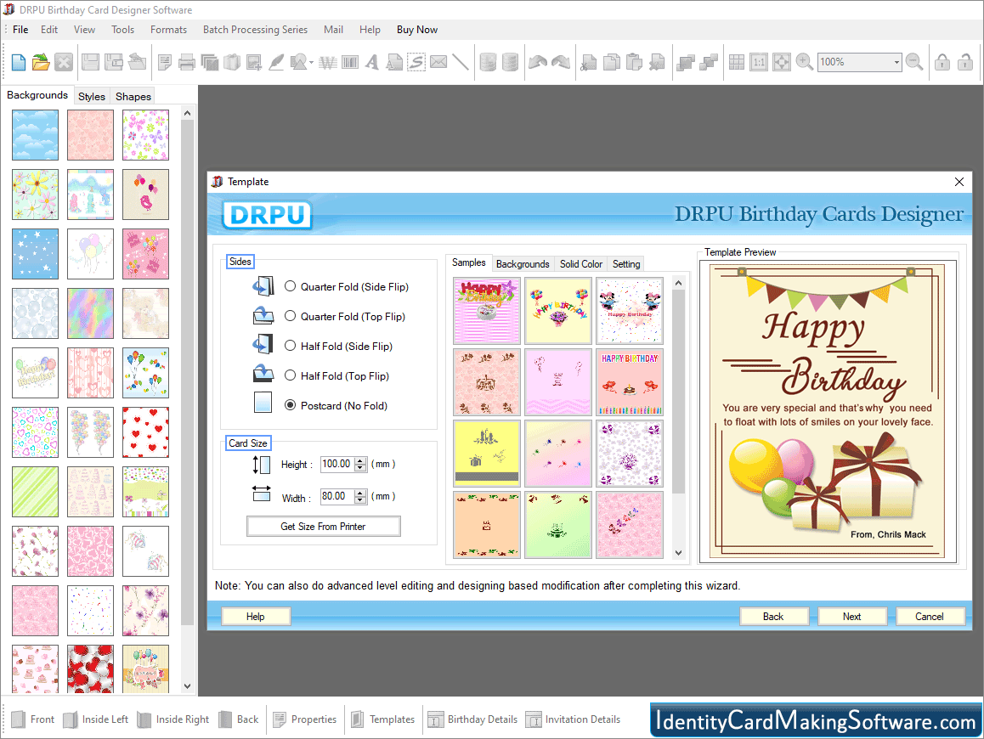The height and width of the screenshot is (739, 984).
Task: Open file using the folder icon
Action: tap(41, 62)
